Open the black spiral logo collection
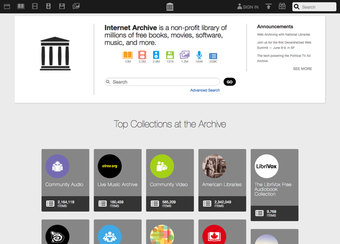Viewport: 340px width, 244px height. pos(57,234)
